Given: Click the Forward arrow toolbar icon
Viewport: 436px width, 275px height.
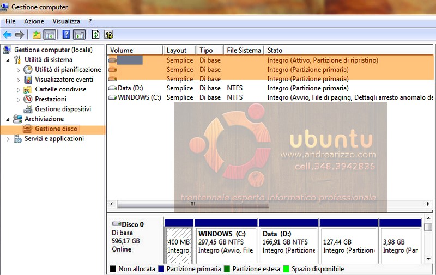Looking at the screenshot, I should coord(20,35).
